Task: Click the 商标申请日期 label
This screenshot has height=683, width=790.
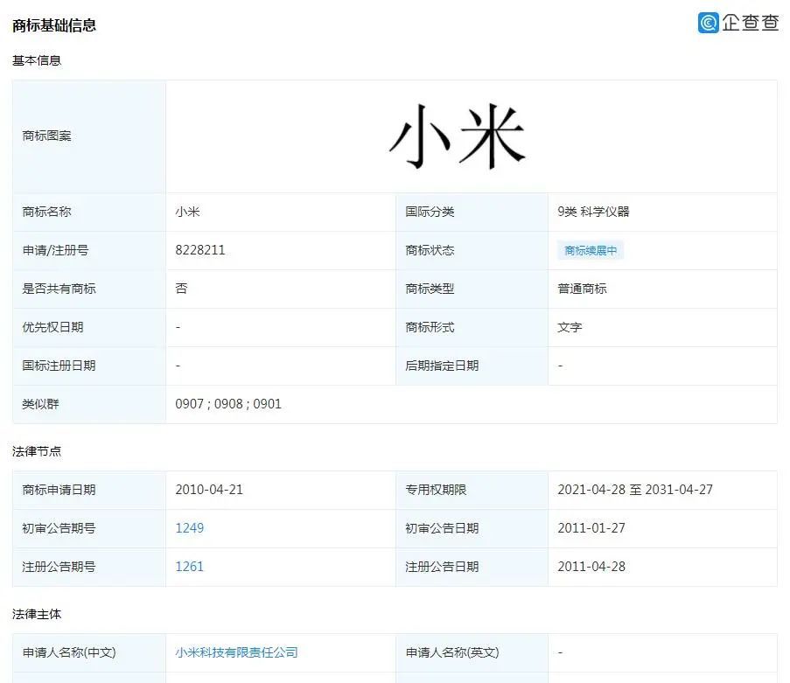Action: click(x=59, y=490)
